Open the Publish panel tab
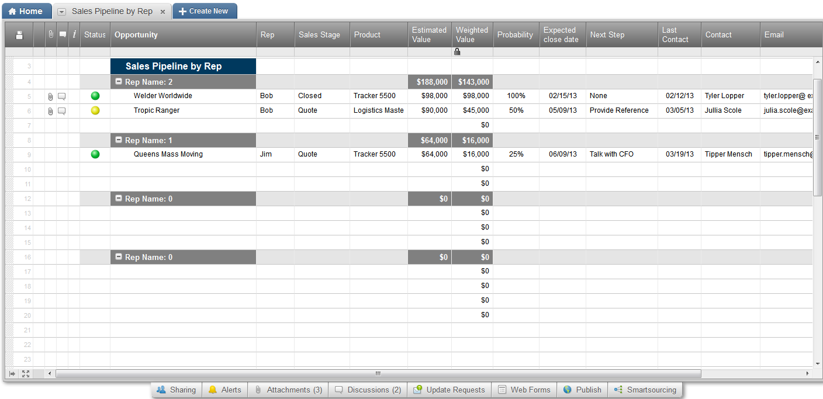 click(x=582, y=390)
